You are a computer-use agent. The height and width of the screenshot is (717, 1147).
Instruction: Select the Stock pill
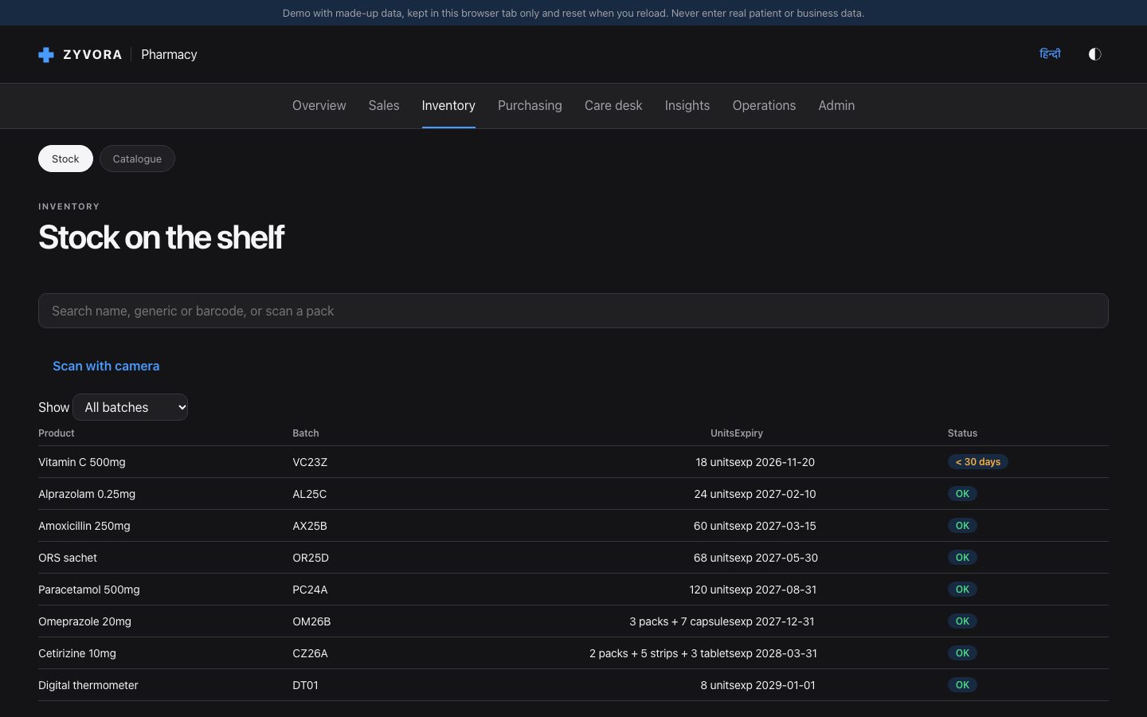tap(65, 159)
